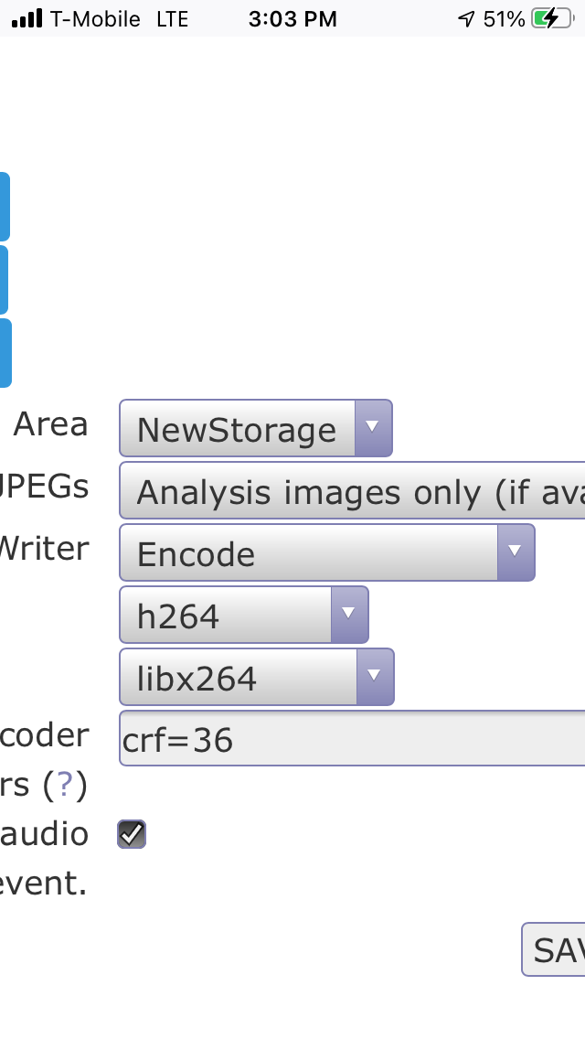Open the Encode video writer dropdown
The width and height of the screenshot is (585, 1039).
[326, 552]
